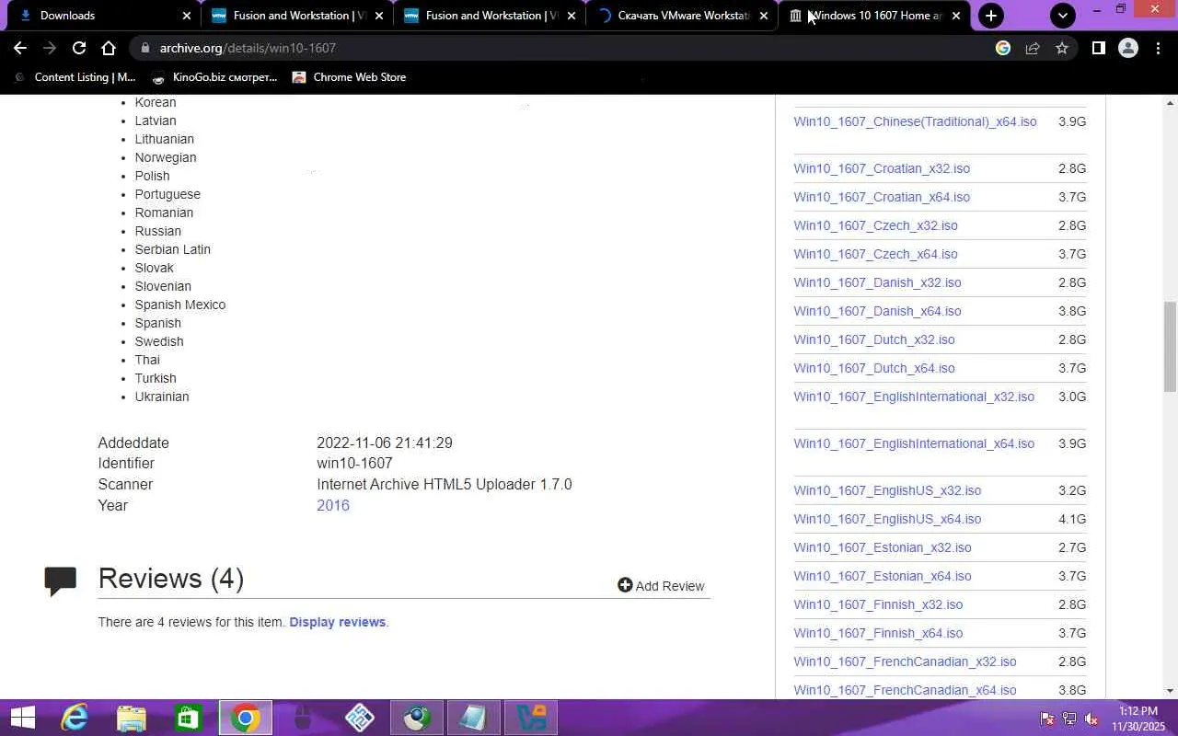Screen dimensions: 1178x736
Task: Download Win10_1607_Estonian_x64.iso
Action: pos(883,576)
